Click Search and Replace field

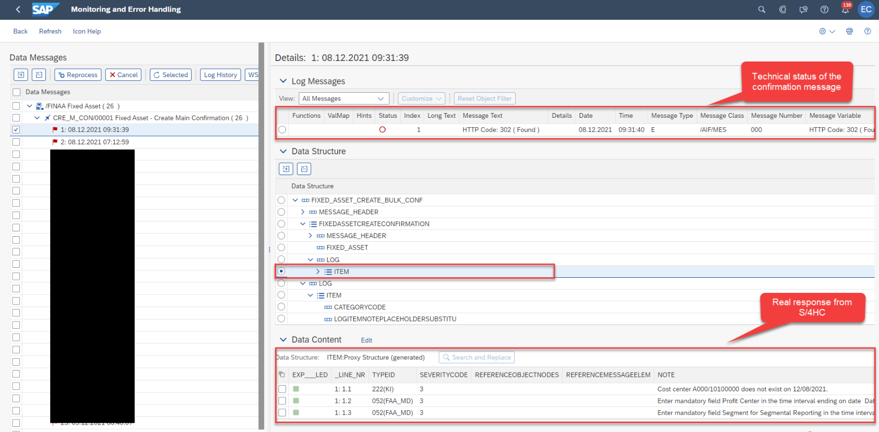pyautogui.click(x=477, y=357)
